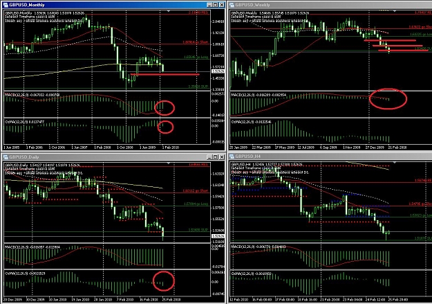Click the 'go Long' level label in Monthly chart
The height and width of the screenshot is (304, 432).
pos(196,57)
